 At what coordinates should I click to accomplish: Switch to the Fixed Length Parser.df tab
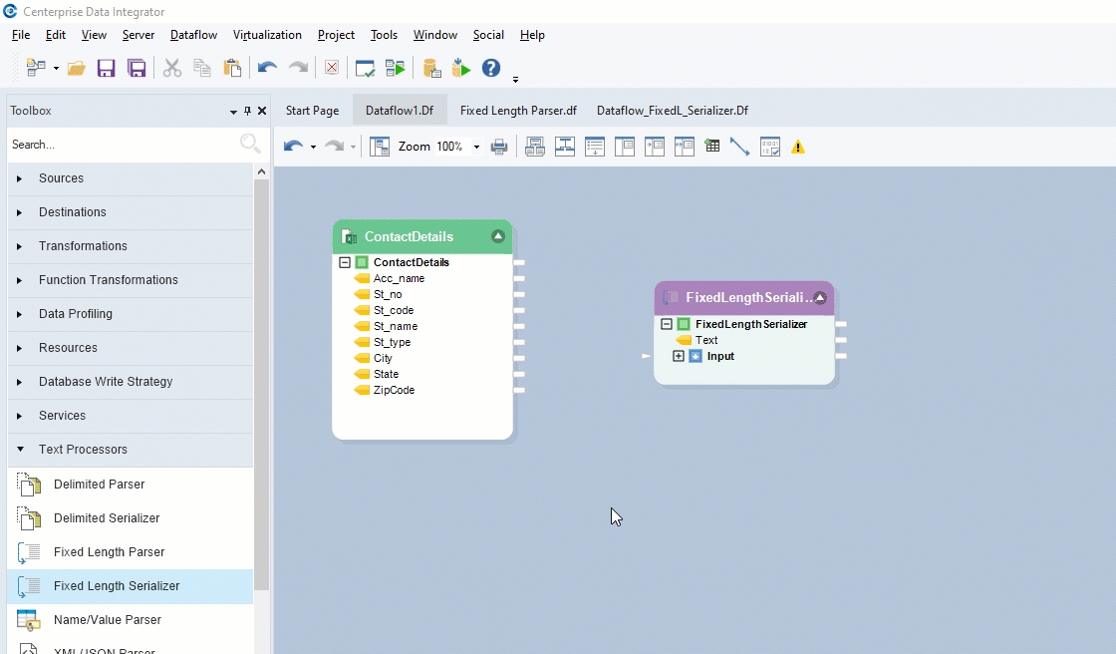(518, 111)
